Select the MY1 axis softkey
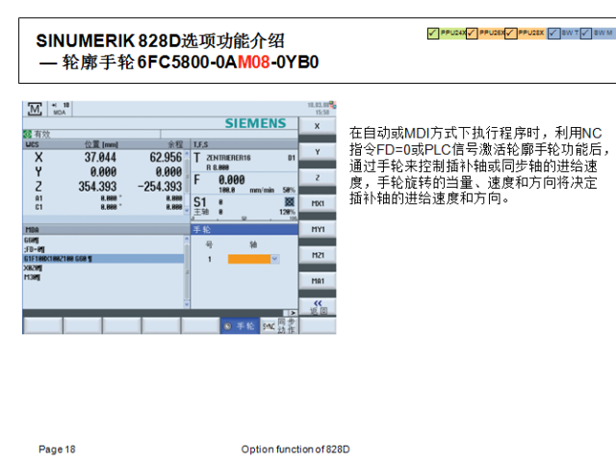 318,229
